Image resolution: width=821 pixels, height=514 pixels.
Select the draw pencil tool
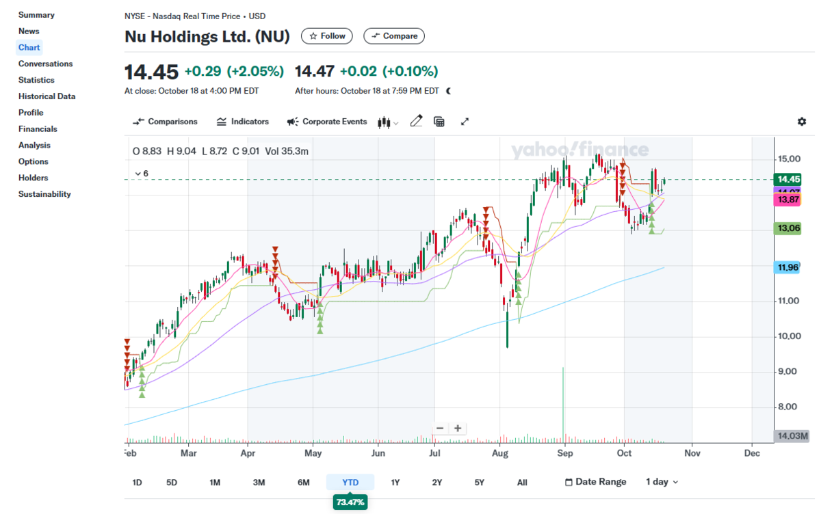coord(416,122)
